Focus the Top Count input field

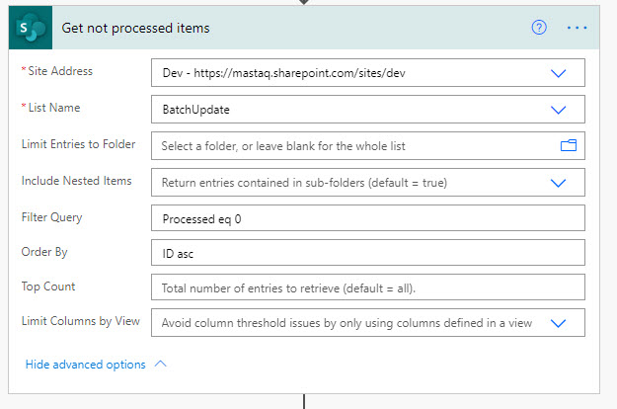(x=367, y=287)
